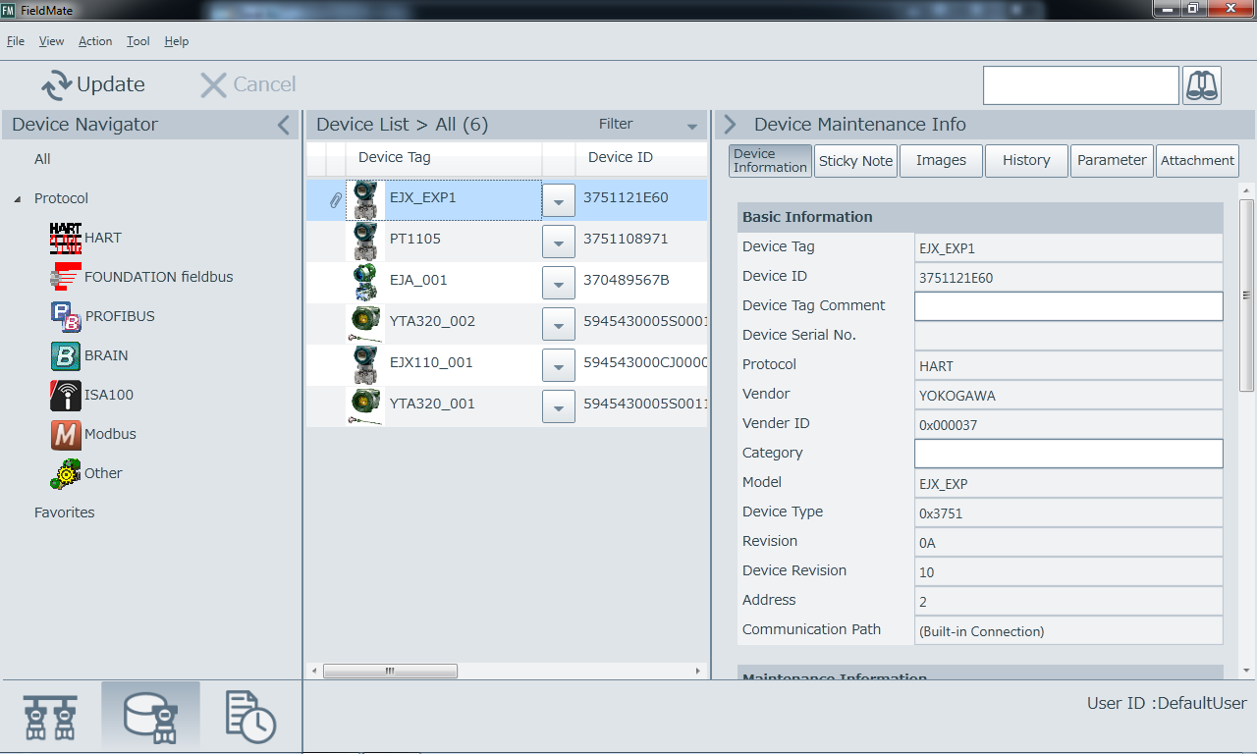
Task: Select PROFIBUS label in navigator
Action: pos(120,316)
